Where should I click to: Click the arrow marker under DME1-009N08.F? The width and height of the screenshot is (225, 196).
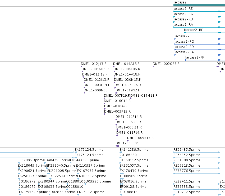(85, 93)
